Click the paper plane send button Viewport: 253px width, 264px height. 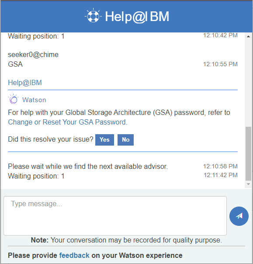239,216
